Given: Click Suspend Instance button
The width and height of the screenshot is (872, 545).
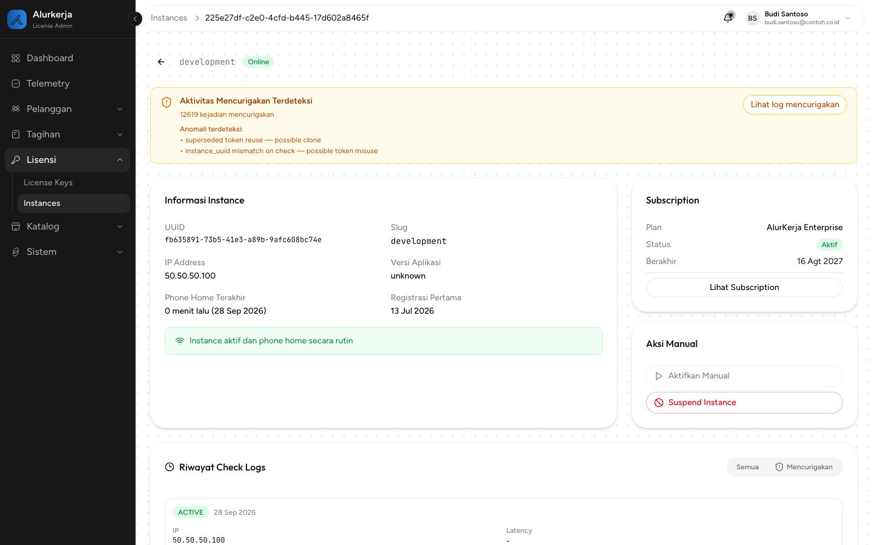Looking at the screenshot, I should tap(744, 403).
